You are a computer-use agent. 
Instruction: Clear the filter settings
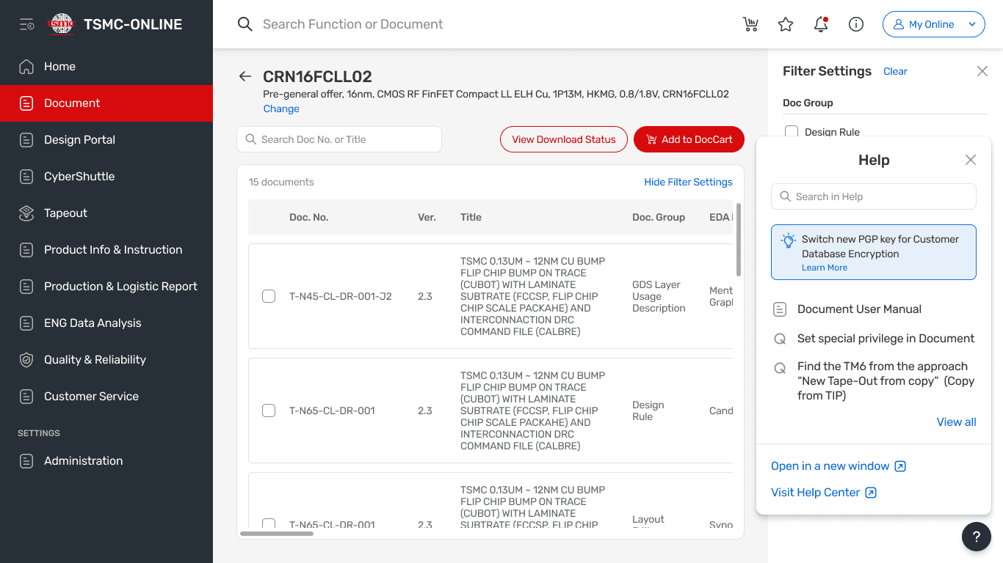click(x=895, y=71)
